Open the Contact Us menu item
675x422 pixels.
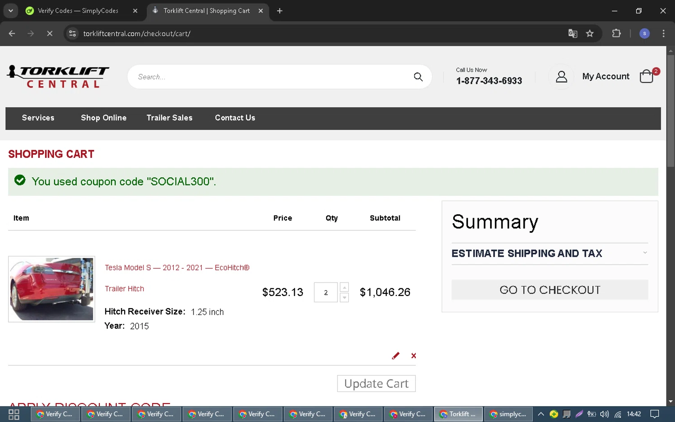pyautogui.click(x=235, y=118)
